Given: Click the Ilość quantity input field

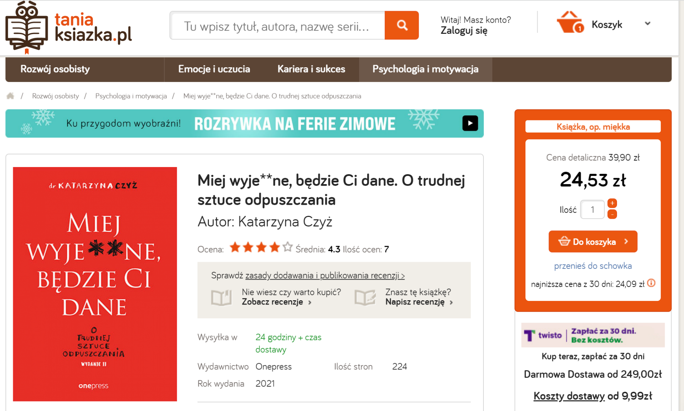Looking at the screenshot, I should pos(592,209).
